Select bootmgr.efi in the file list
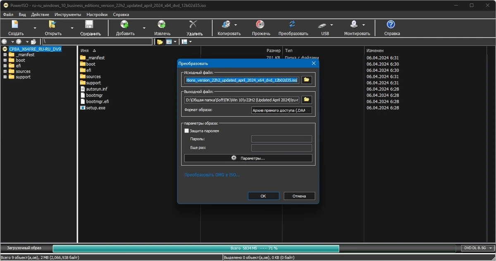The width and height of the screenshot is (496, 261). tap(98, 101)
